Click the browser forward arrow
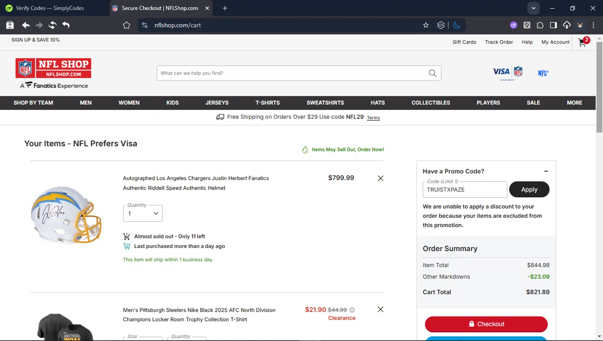 39,25
